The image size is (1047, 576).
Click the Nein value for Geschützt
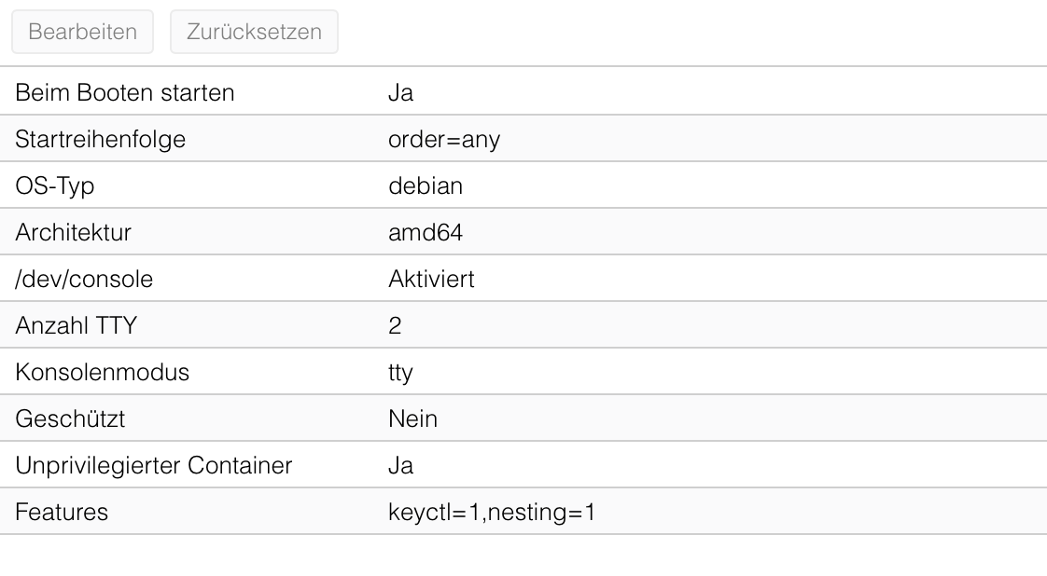tap(412, 418)
